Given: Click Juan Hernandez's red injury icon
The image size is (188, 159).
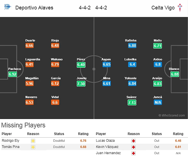Looking at the screenshot, I should point(133,153).
